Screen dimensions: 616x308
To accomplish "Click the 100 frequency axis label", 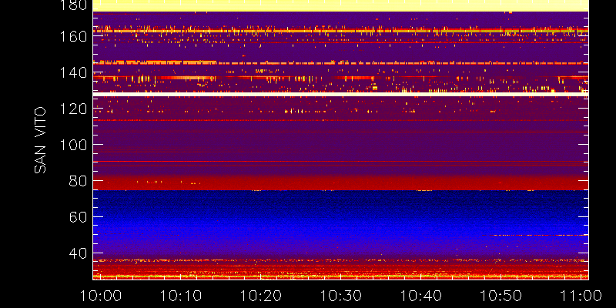I will 72,145.
